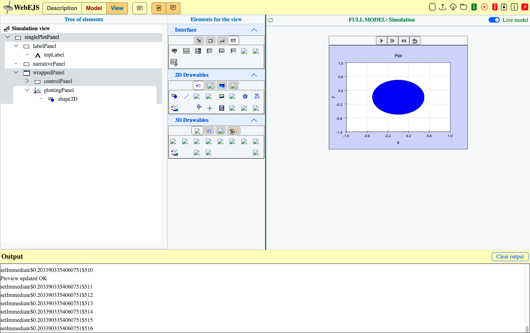This screenshot has width=530, height=333.
Task: Select the topLabel tree item
Action: pos(54,55)
